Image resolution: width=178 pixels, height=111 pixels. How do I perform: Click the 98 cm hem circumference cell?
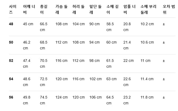click(x=94, y=61)
